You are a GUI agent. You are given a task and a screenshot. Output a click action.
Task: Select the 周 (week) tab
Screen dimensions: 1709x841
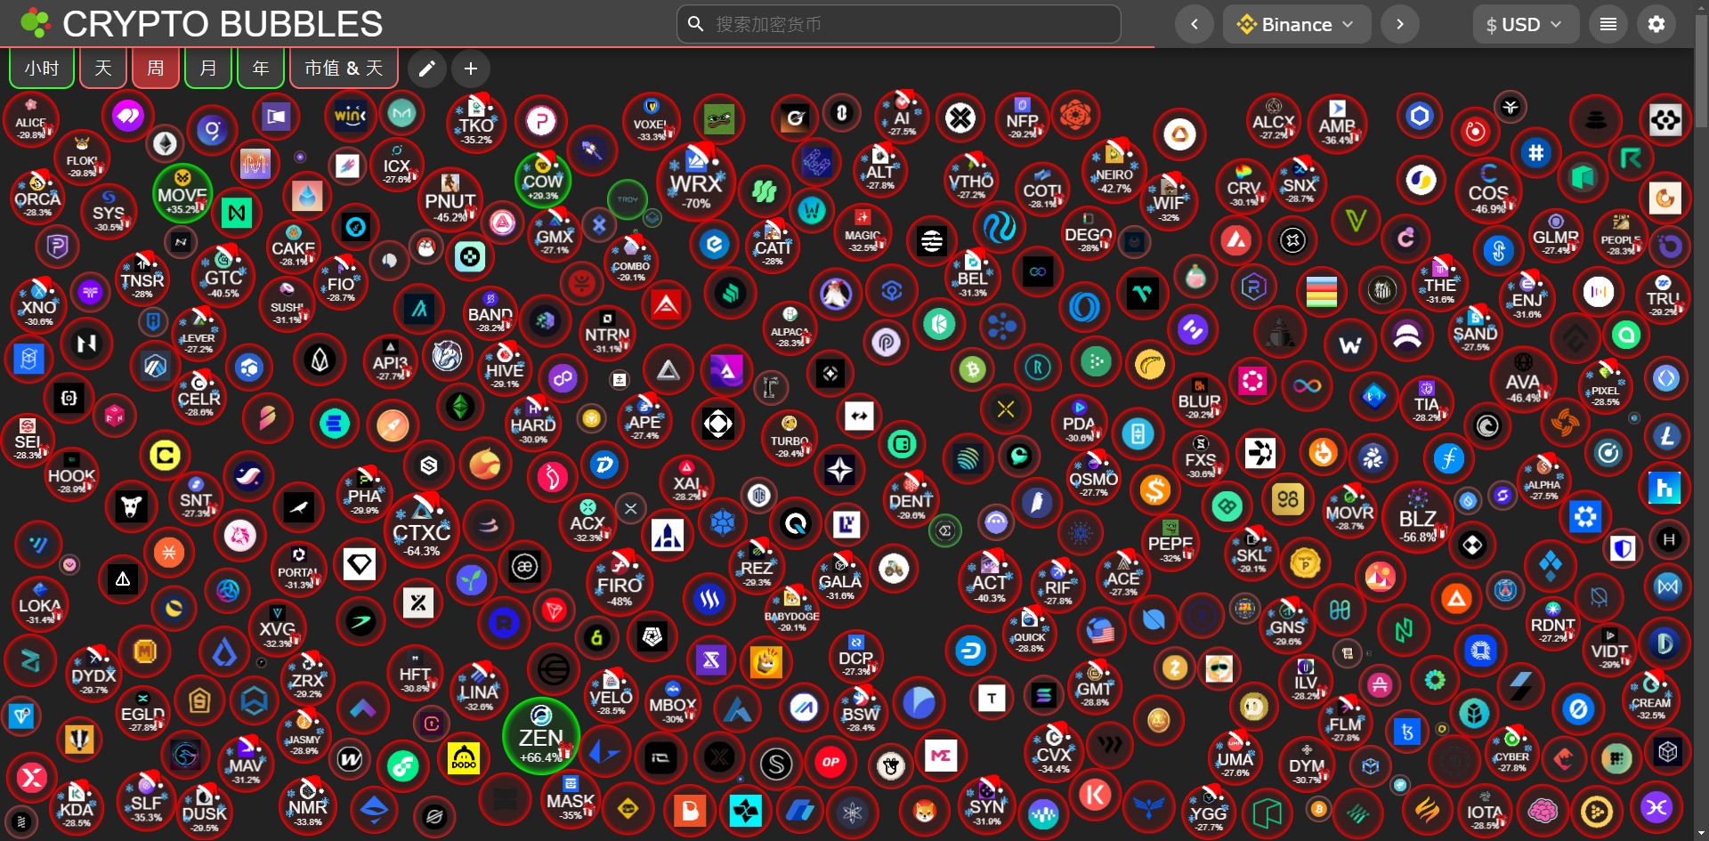[x=156, y=68]
